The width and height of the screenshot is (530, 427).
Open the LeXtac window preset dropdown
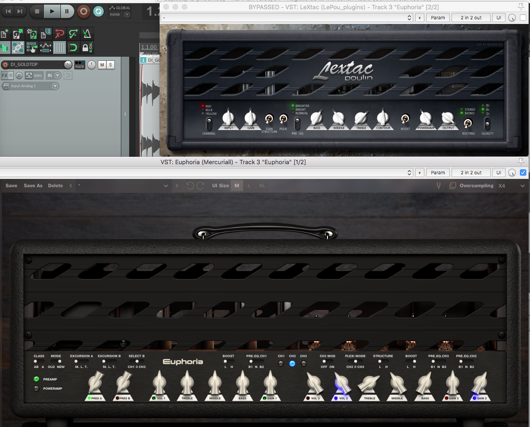[x=287, y=18]
